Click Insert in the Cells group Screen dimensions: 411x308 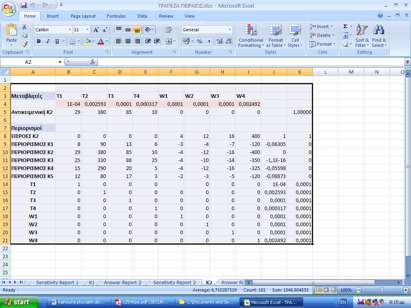321,26
